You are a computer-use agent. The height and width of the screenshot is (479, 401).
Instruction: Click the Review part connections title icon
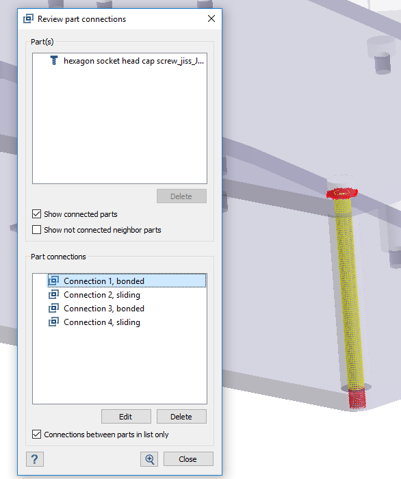[x=29, y=19]
